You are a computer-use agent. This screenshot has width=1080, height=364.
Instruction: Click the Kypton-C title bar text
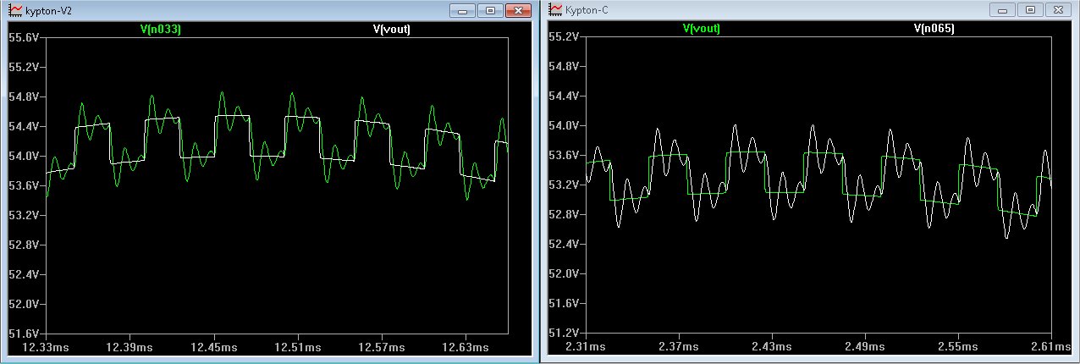[588, 10]
